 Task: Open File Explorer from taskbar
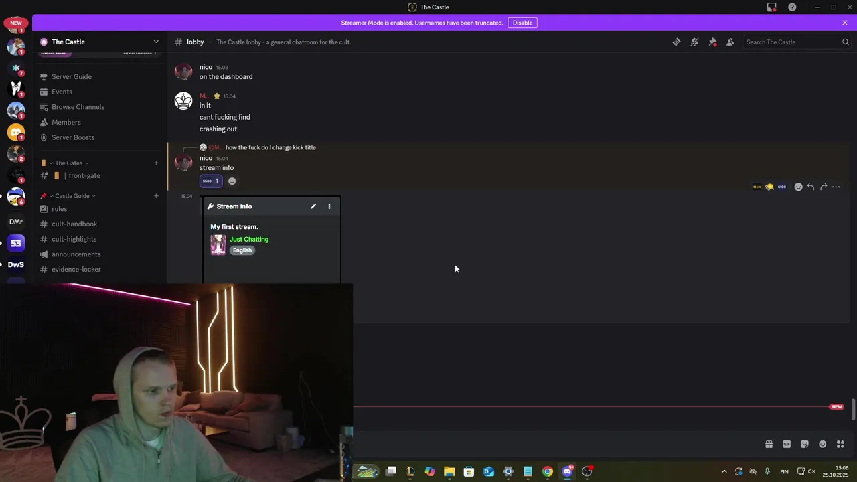tap(449, 471)
